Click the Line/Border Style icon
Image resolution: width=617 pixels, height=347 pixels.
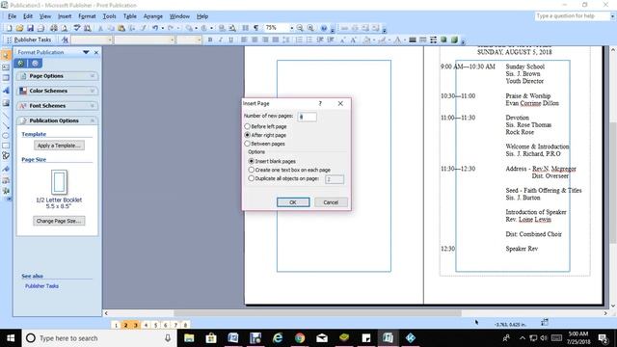tap(413, 40)
